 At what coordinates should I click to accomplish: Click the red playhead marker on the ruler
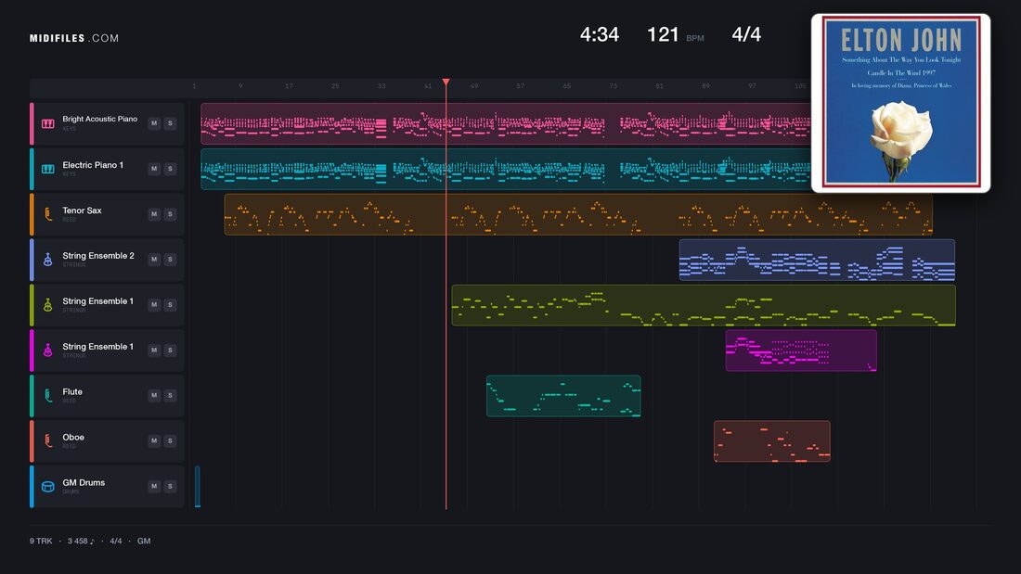[x=446, y=82]
